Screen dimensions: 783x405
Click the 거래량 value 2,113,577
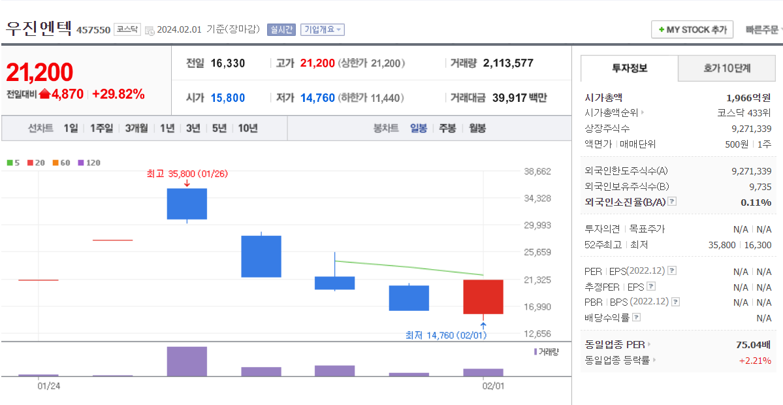508,63
